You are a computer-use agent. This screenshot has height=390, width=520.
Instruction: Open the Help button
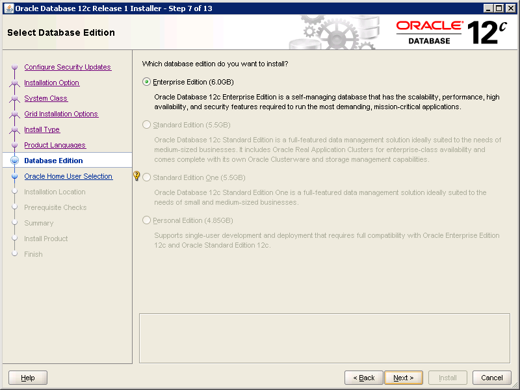tap(28, 378)
